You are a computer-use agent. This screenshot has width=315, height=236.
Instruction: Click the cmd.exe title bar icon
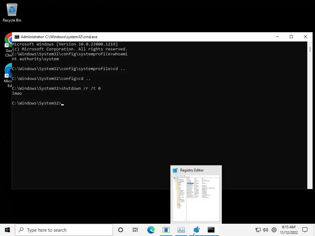[17, 37]
